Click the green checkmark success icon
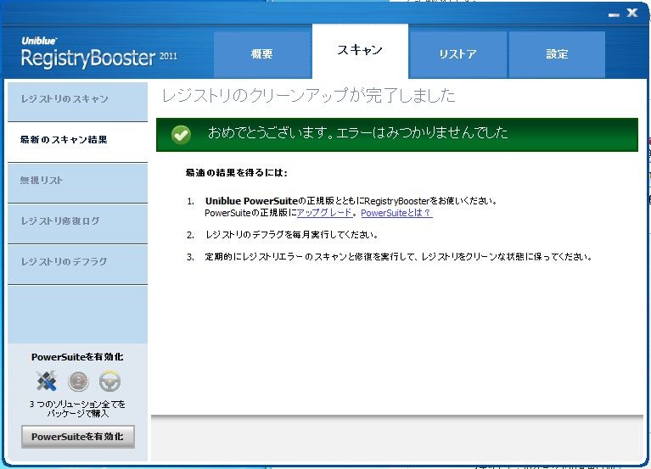651x469 pixels. tap(181, 135)
